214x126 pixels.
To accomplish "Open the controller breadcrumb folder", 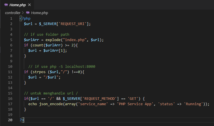I will click(x=13, y=13).
